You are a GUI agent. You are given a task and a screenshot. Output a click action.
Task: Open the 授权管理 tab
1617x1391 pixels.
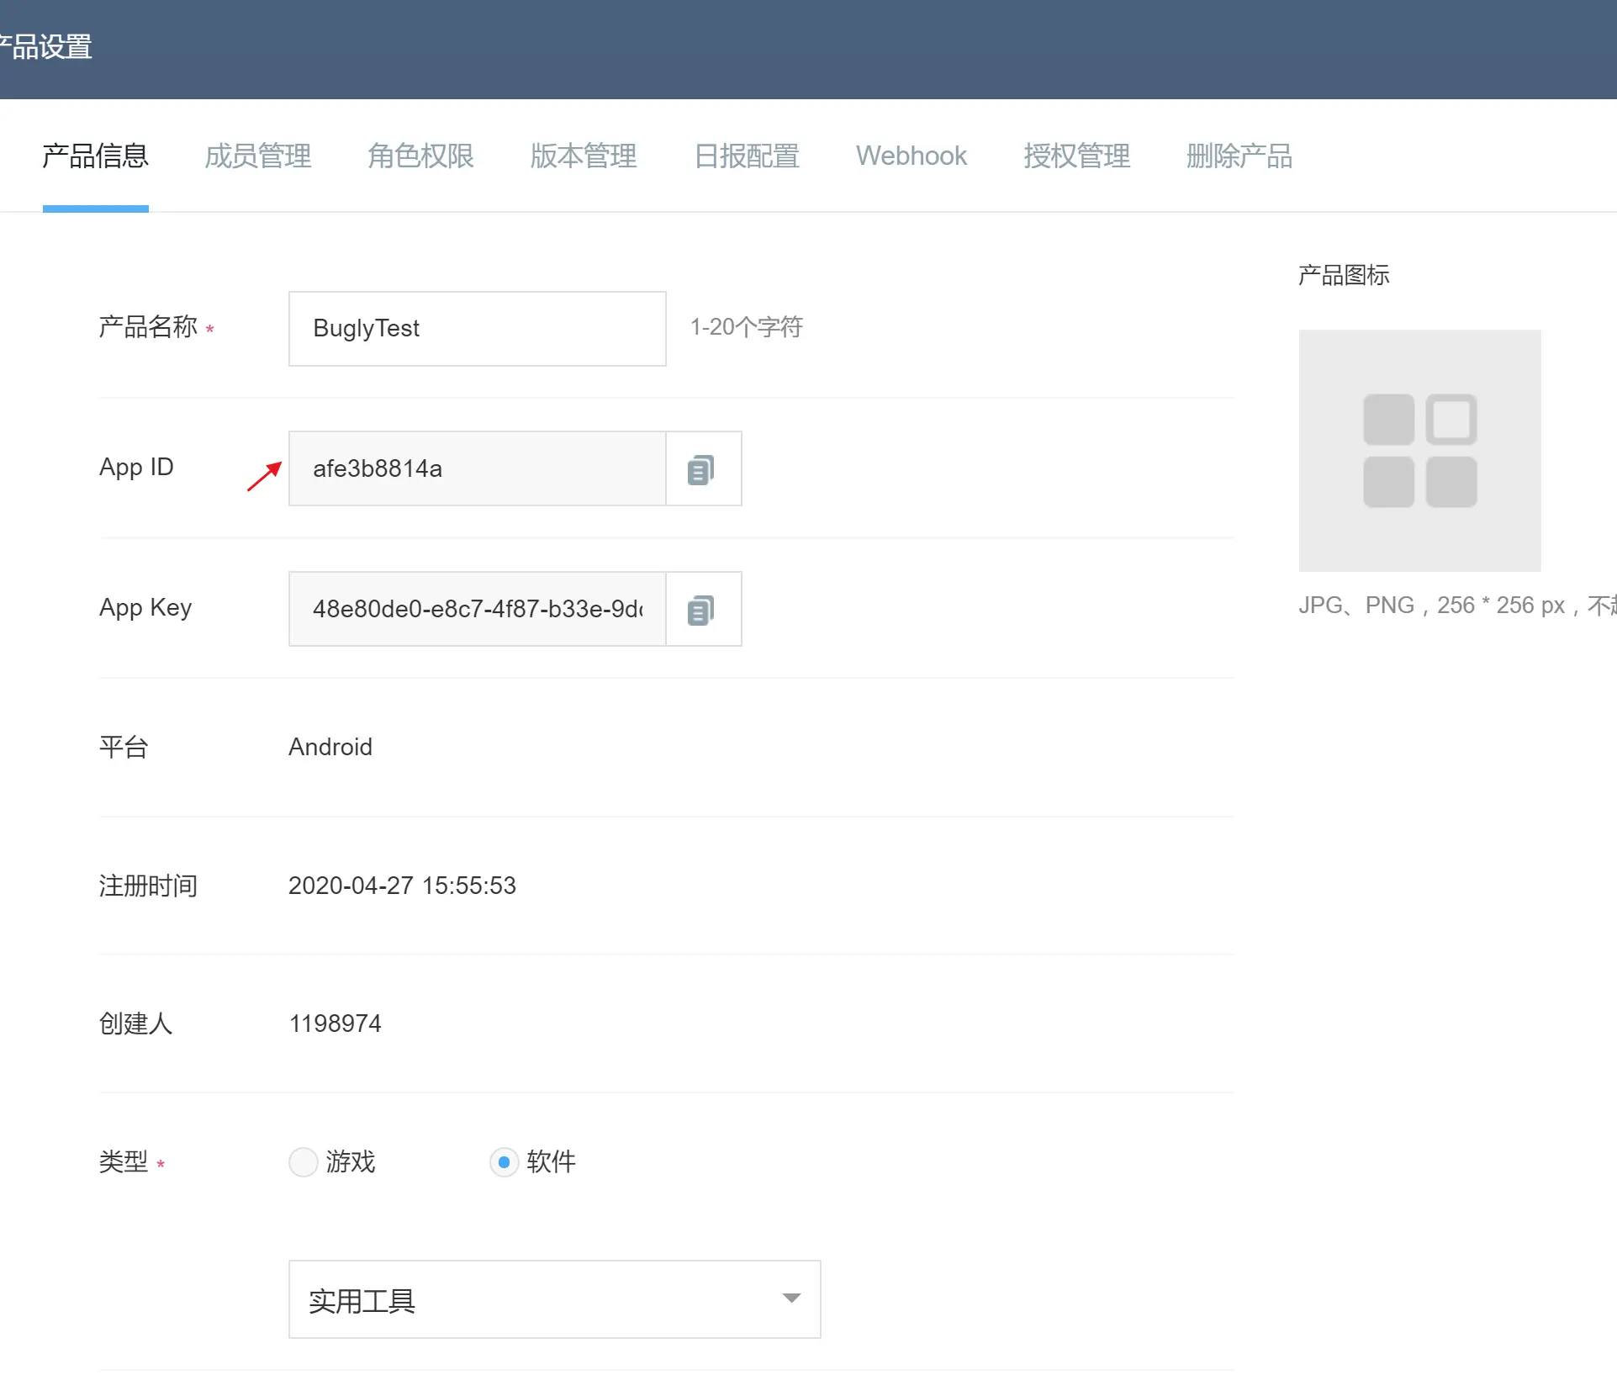point(1076,156)
